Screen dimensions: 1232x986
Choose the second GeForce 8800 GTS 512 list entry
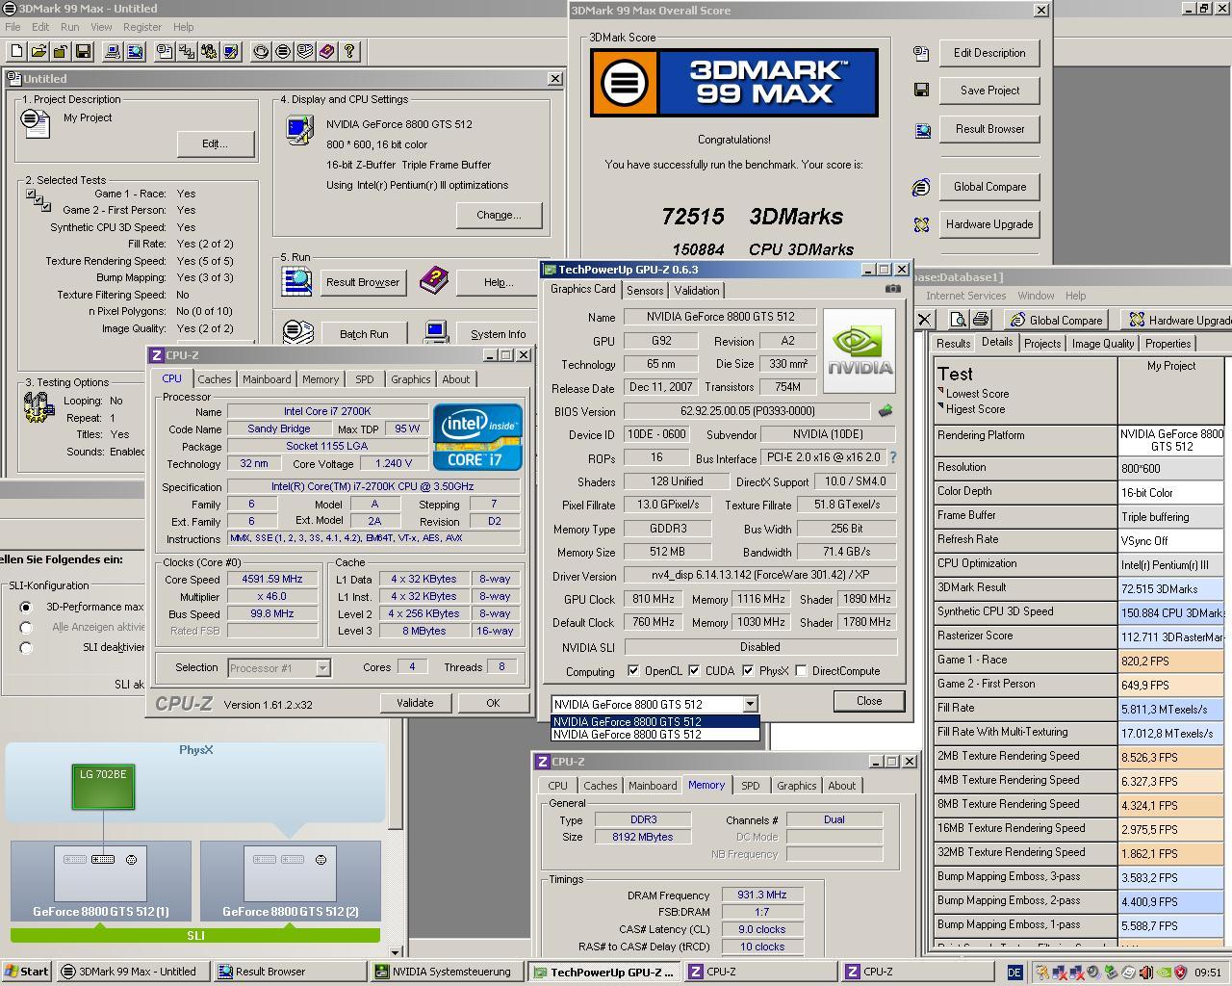click(654, 735)
